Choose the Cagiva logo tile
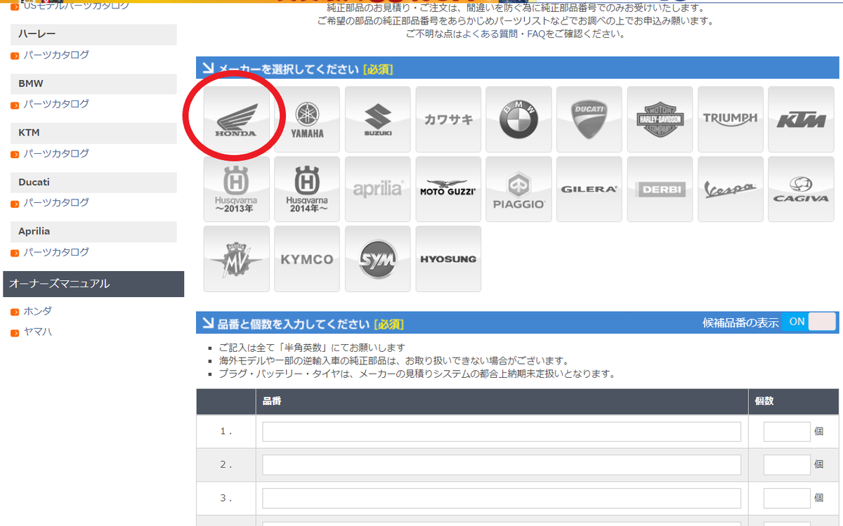The height and width of the screenshot is (526, 843). 801,189
